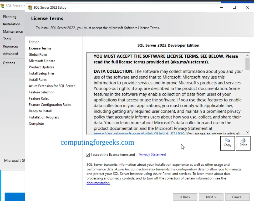Click the SQL Server 2022 Setup title icon
Viewport: 254px width, 201px height.
[x=30, y=7]
